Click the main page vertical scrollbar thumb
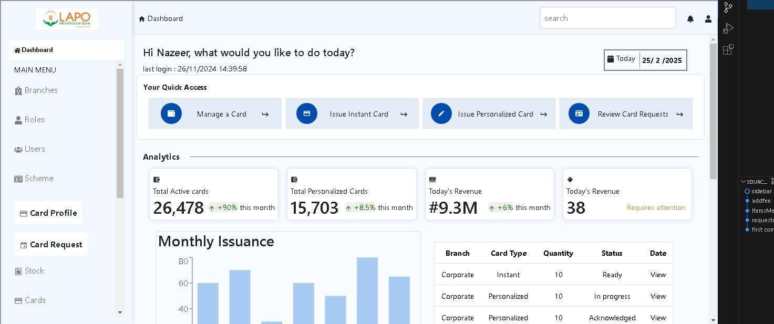The height and width of the screenshot is (324, 774). coord(713,111)
